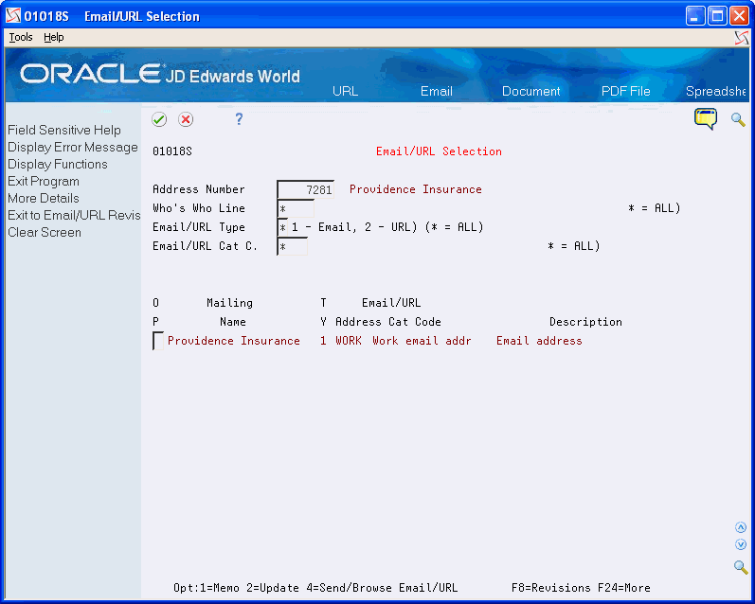Click the Who's Who Line field
Viewport: 755px width, 604px height.
[296, 208]
